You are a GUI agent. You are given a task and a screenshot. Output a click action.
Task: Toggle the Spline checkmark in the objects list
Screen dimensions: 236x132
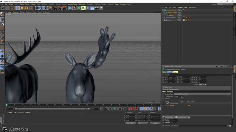pos(163,105)
